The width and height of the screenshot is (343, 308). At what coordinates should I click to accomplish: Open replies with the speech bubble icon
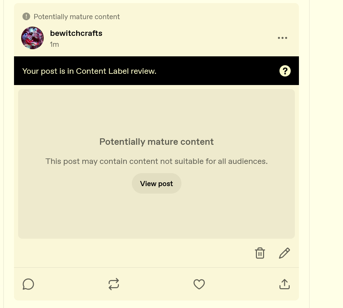28,284
